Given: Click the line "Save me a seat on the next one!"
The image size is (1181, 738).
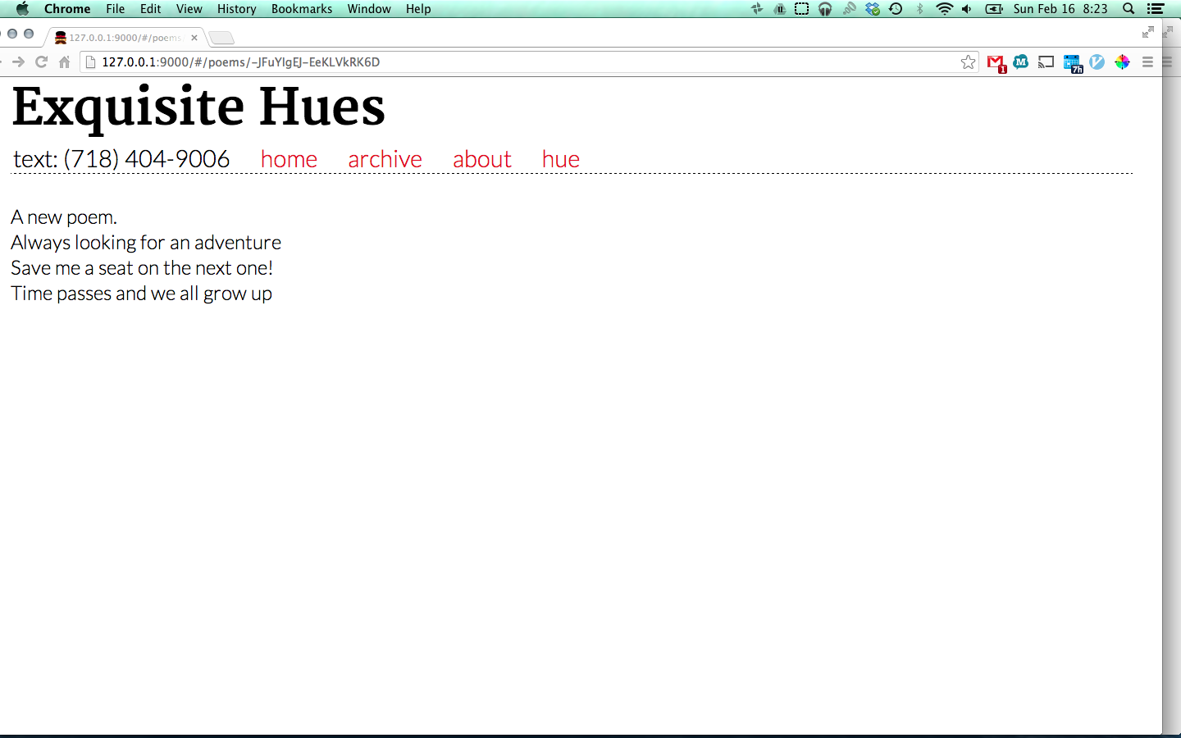Looking at the screenshot, I should click(142, 268).
